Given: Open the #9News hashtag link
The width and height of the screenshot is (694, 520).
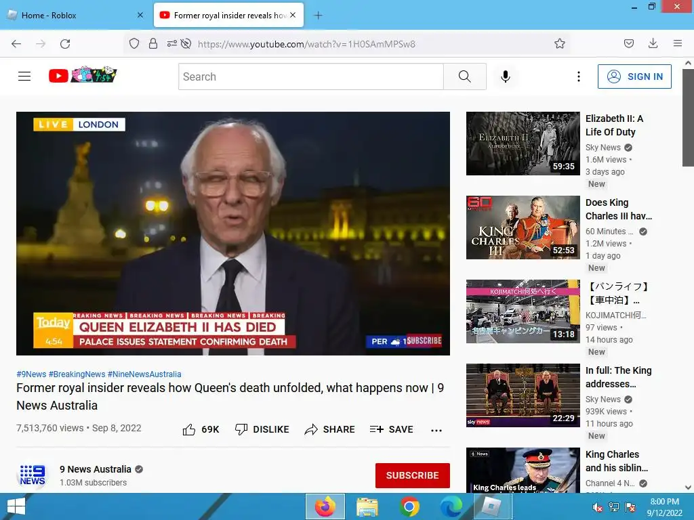Looking at the screenshot, I should point(31,374).
